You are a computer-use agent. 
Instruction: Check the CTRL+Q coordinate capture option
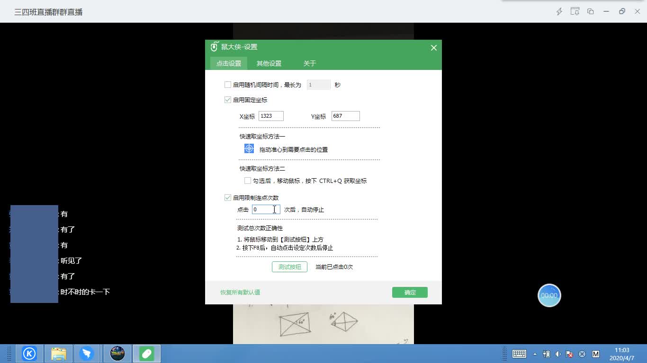[247, 180]
